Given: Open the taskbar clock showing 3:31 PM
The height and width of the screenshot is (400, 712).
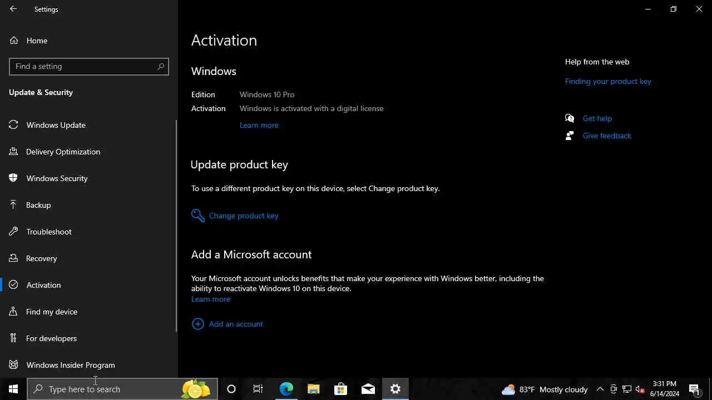Looking at the screenshot, I should [665, 389].
